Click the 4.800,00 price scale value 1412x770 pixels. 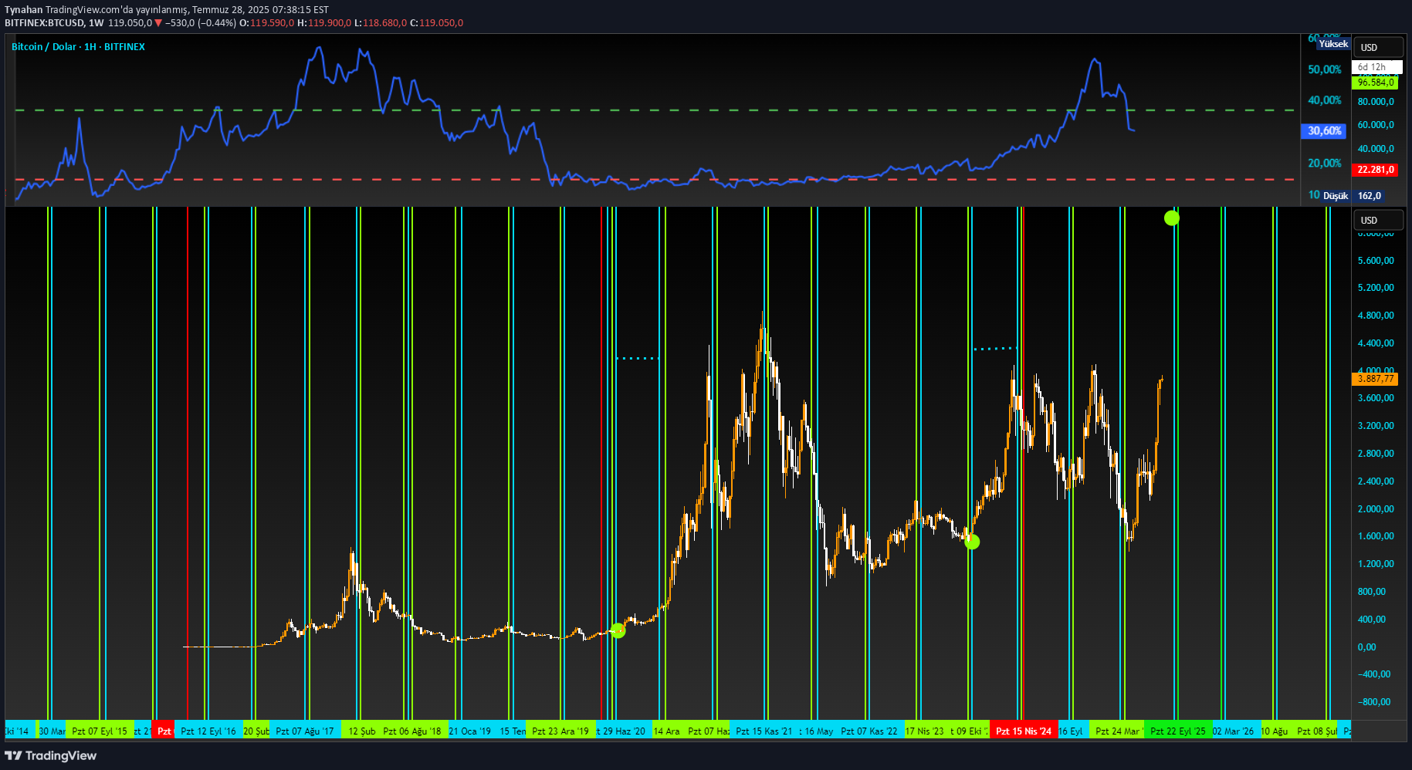1376,315
